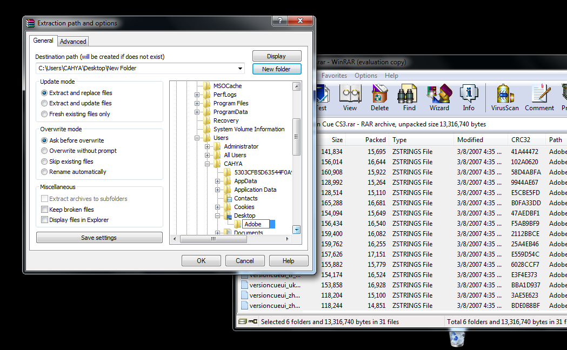Viewport: 567px width, 350px height.
Task: Click the MSOCache folder icon in tree
Action: click(207, 85)
